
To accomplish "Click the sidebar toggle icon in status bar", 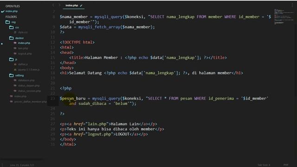I will pyautogui.click(x=2, y=165).
